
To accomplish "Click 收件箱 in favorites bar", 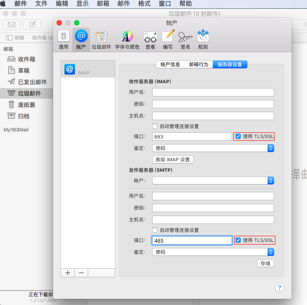I will 42,38.
